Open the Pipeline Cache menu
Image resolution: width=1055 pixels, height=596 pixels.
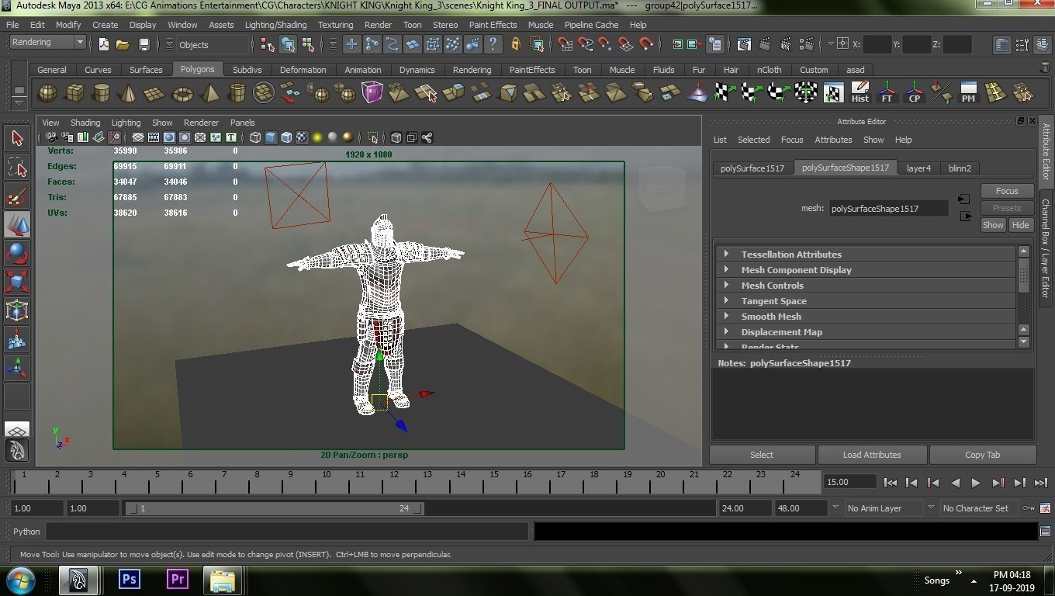(x=591, y=25)
